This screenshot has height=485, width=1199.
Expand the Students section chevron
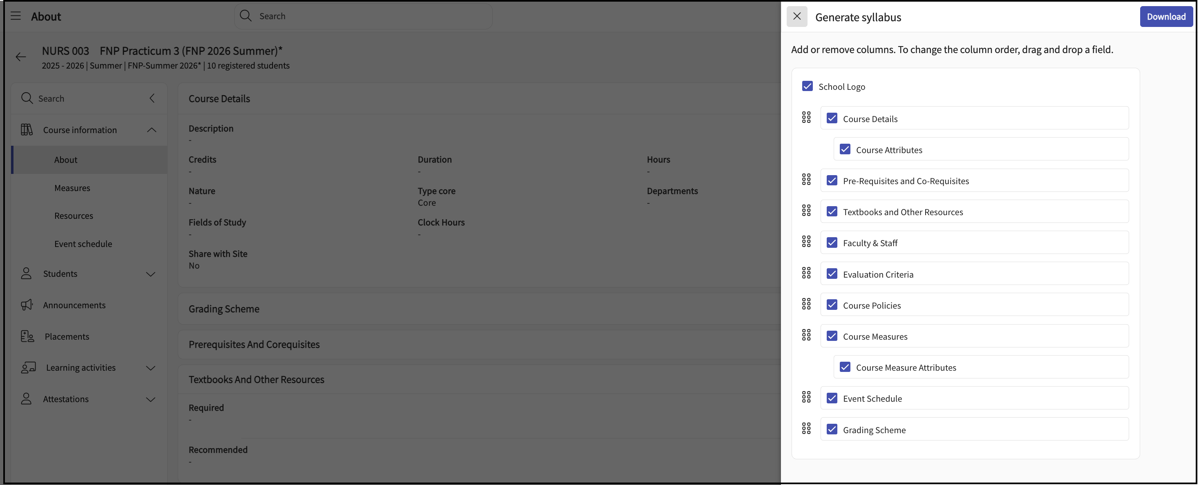tap(150, 274)
